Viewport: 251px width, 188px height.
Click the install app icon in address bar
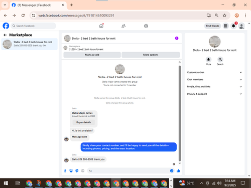[208, 16]
